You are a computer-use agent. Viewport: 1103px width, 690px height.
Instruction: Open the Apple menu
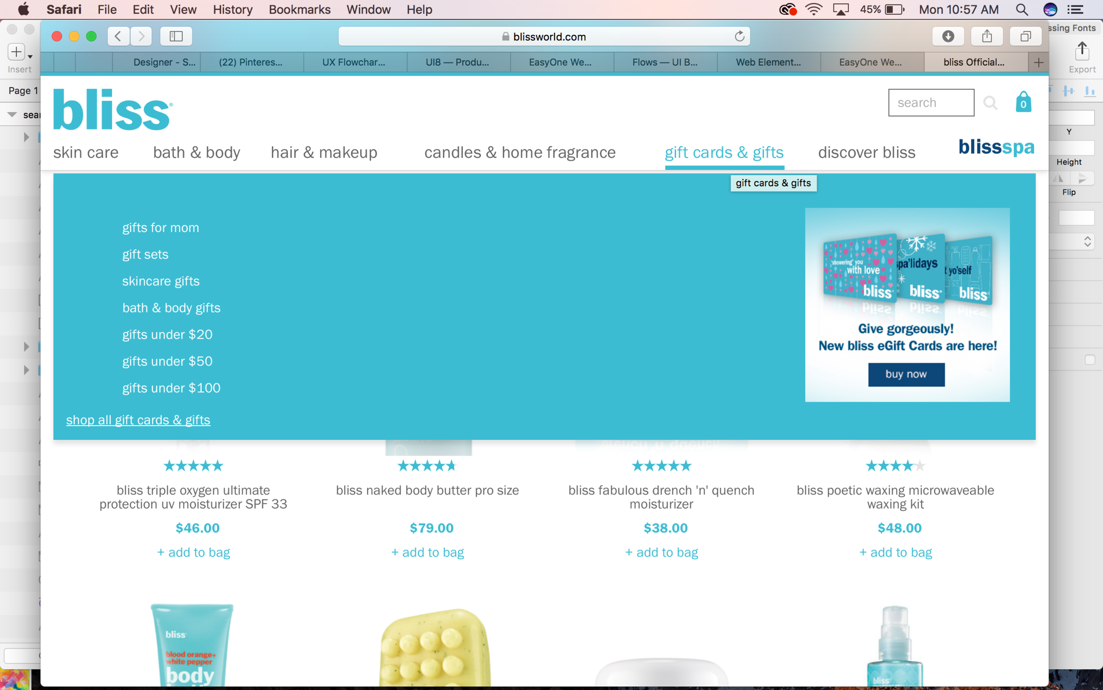pyautogui.click(x=23, y=9)
